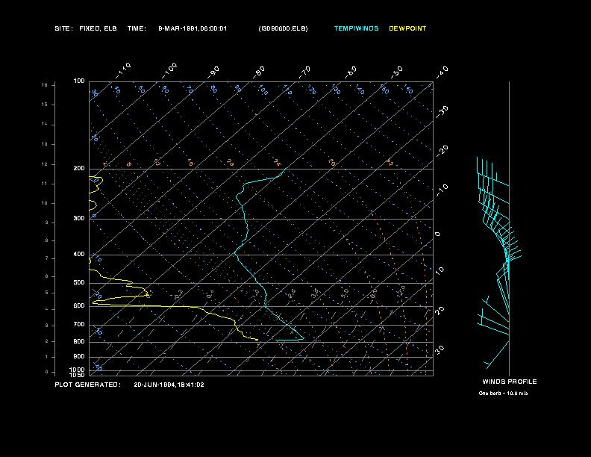Click the 800 pressure level label

point(79,341)
